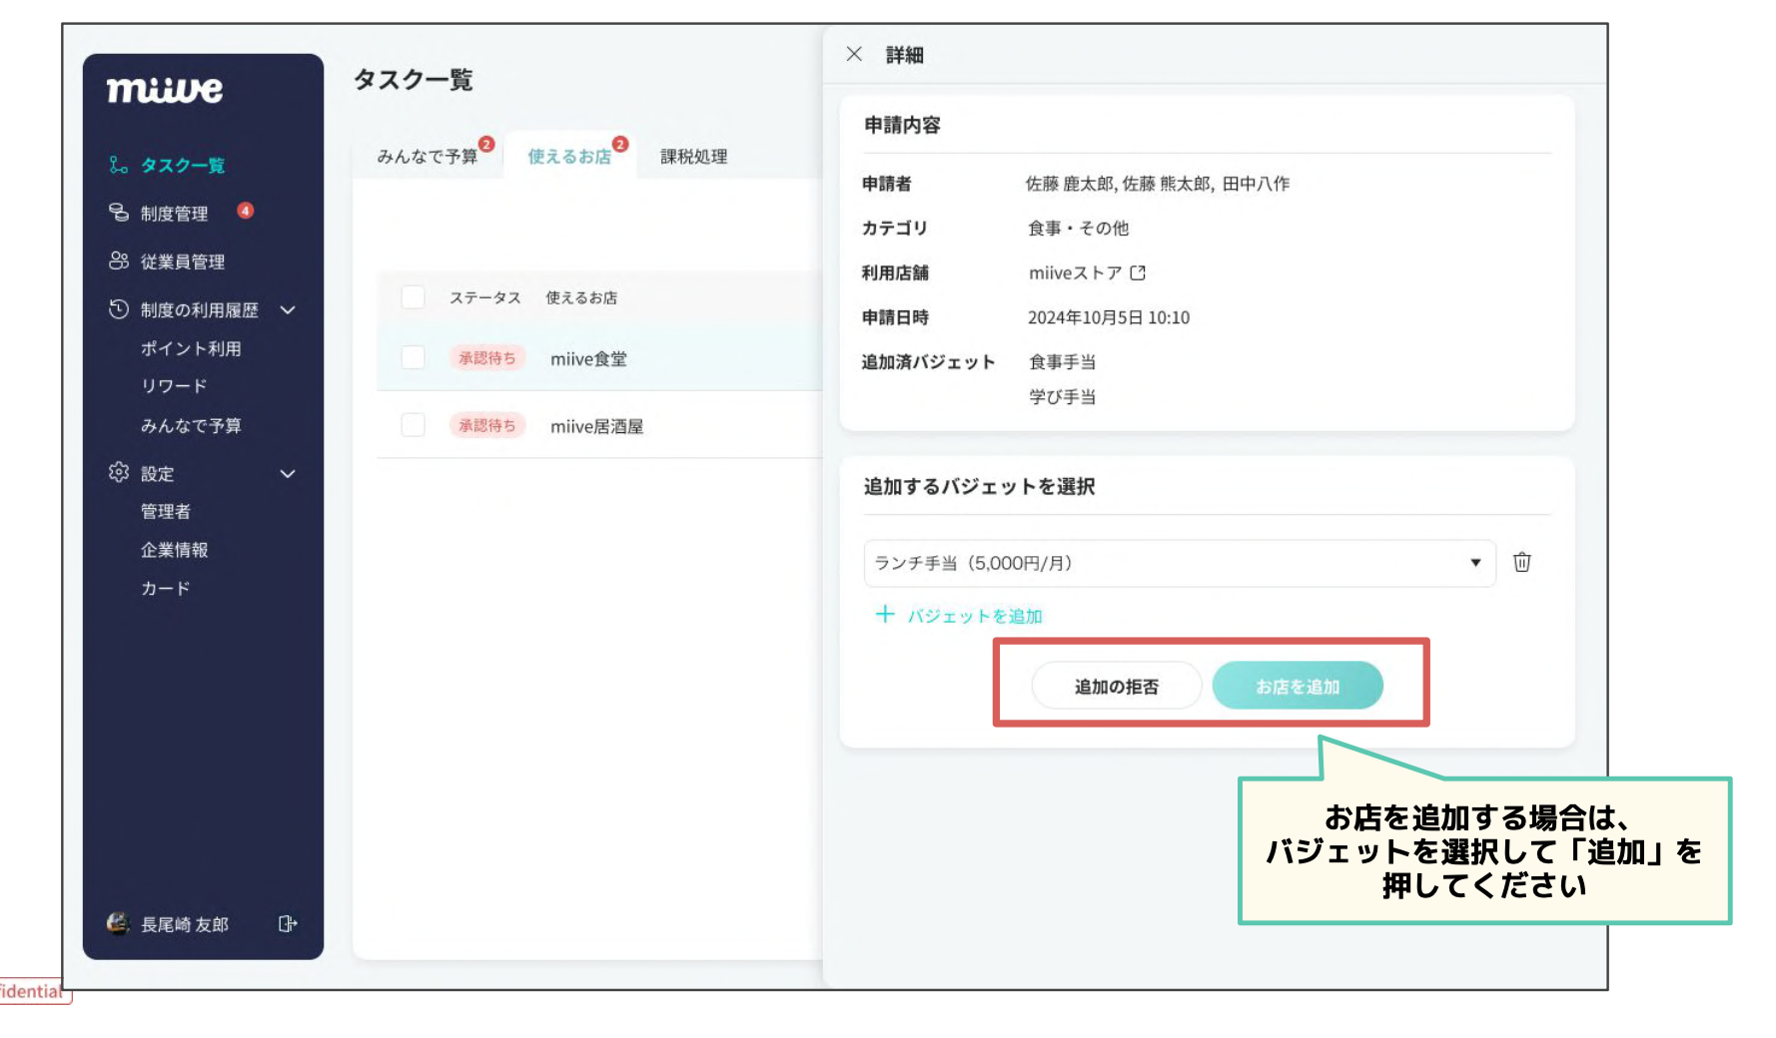
Task: Collapse the 設定 section chevron
Action: click(x=288, y=474)
